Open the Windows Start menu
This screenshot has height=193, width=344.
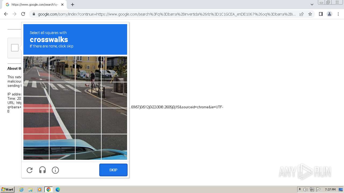[x=8, y=190]
